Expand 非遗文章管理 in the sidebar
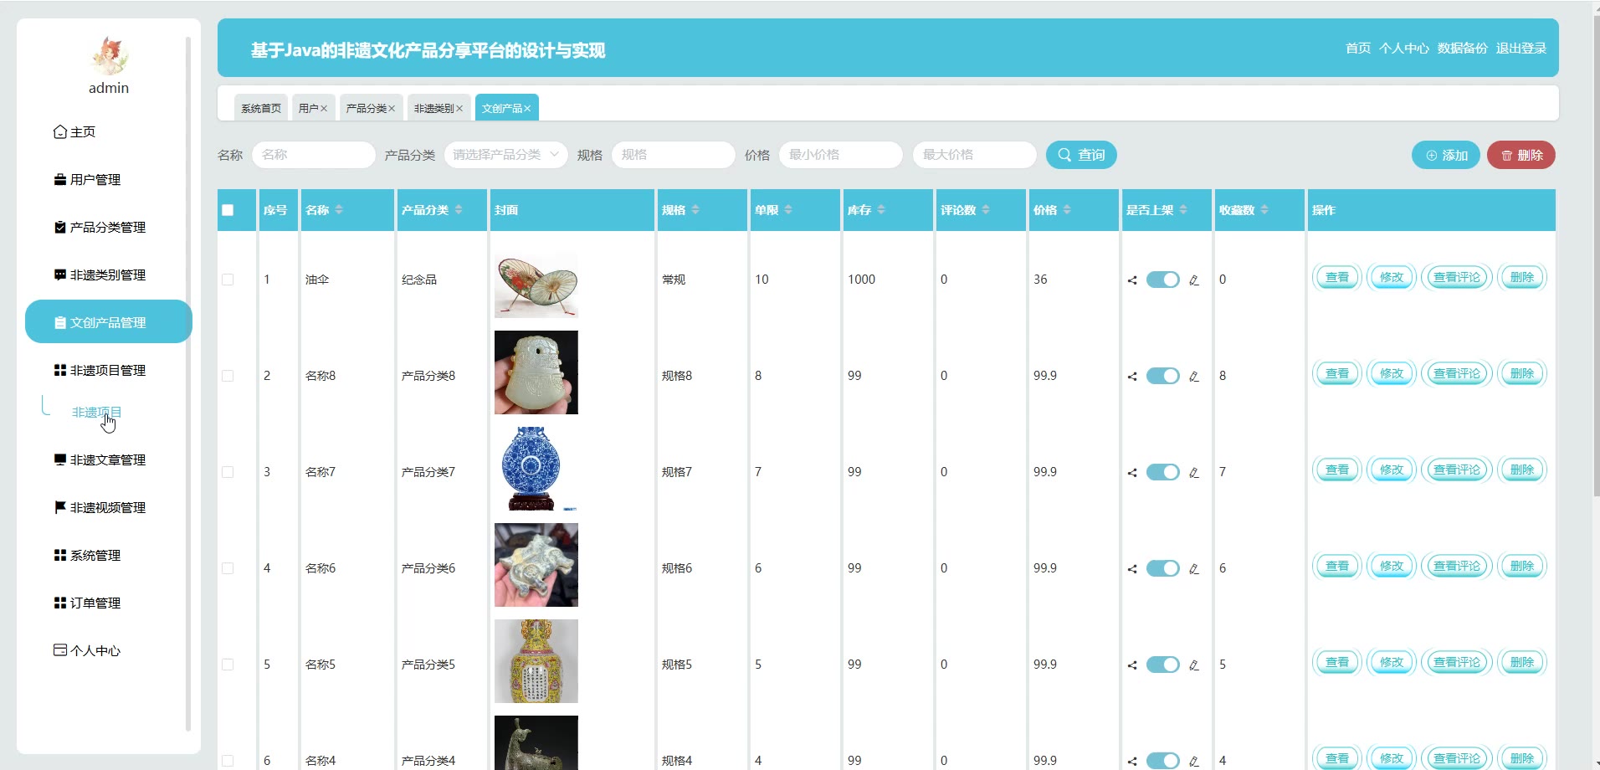 click(109, 460)
